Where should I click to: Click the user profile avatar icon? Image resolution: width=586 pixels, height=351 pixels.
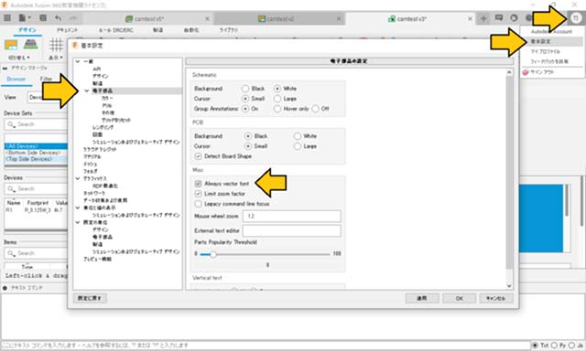click(576, 18)
